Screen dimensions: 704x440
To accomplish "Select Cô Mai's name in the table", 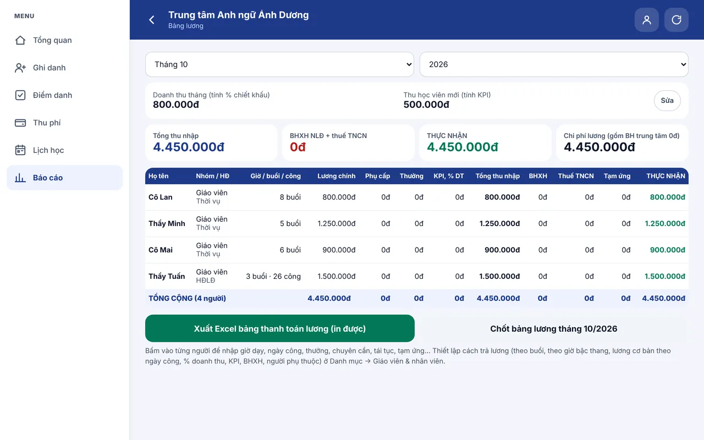I will (161, 250).
